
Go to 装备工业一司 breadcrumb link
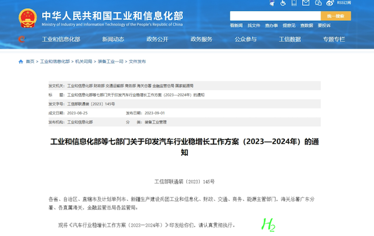click(110, 62)
